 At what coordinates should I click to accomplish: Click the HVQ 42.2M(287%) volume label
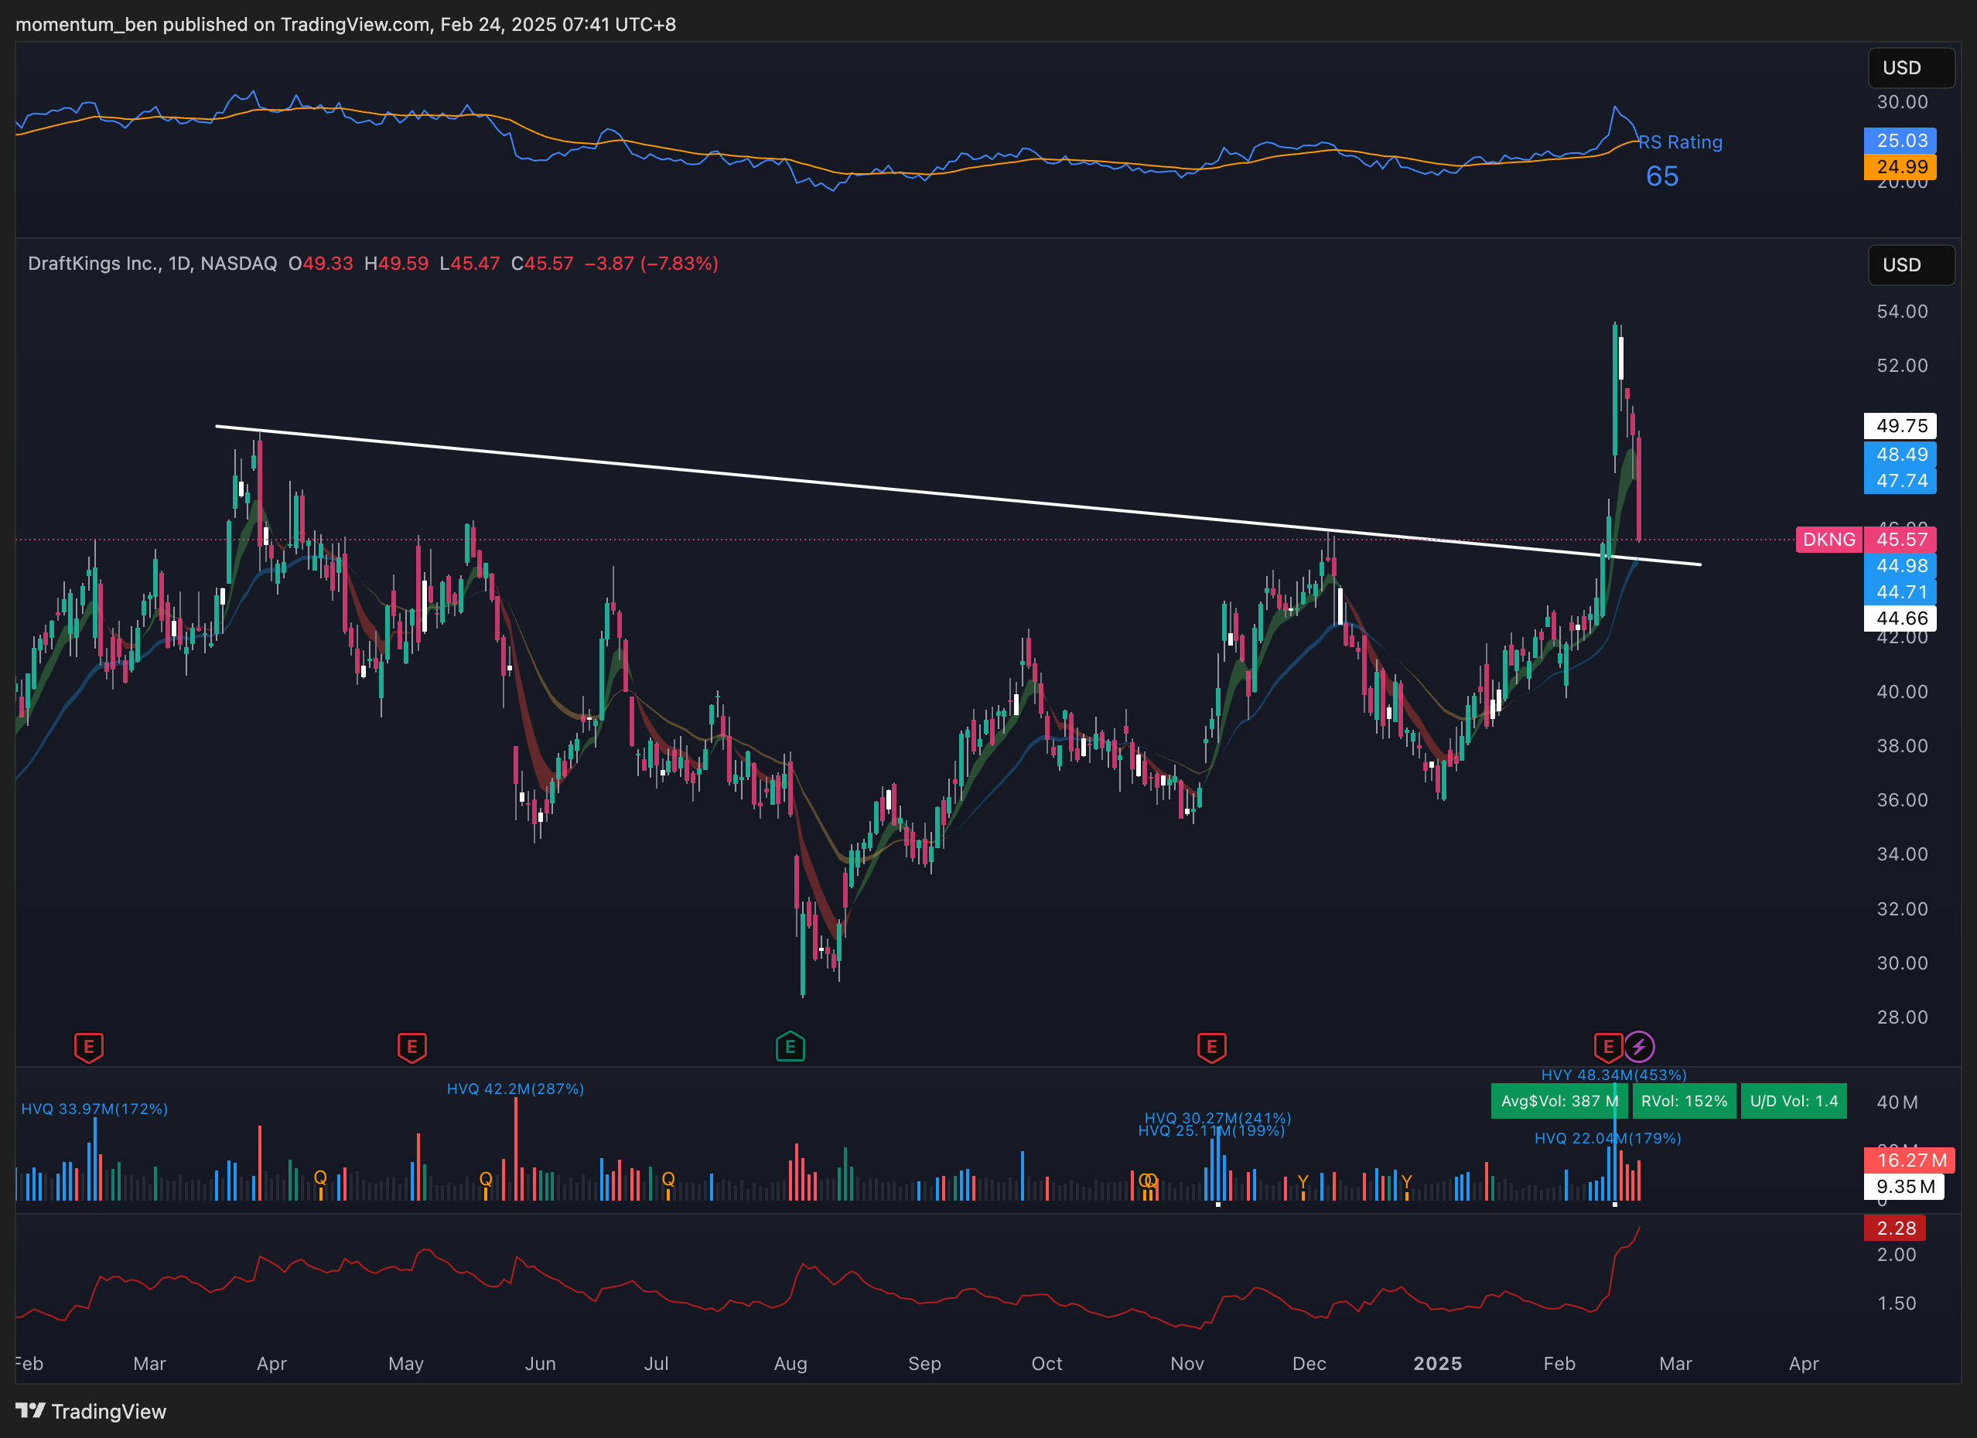coord(514,1089)
